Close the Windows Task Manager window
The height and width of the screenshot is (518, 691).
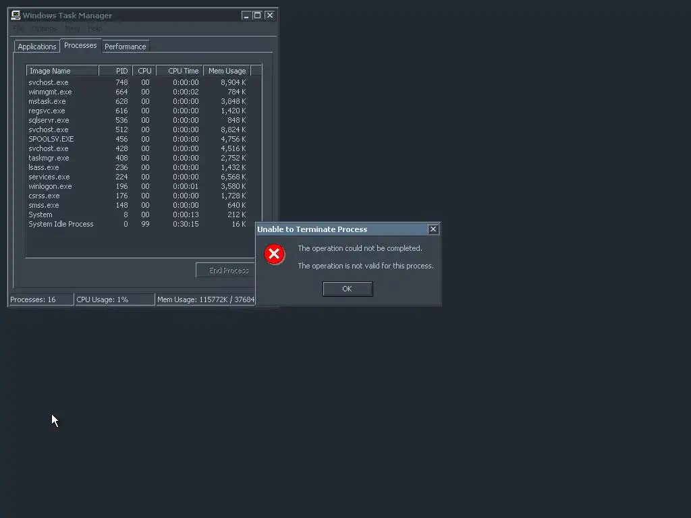[x=270, y=16]
